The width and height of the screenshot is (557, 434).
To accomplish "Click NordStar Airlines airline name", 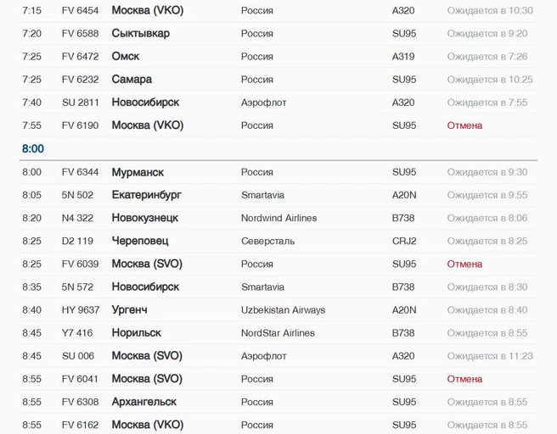I will point(278,333).
